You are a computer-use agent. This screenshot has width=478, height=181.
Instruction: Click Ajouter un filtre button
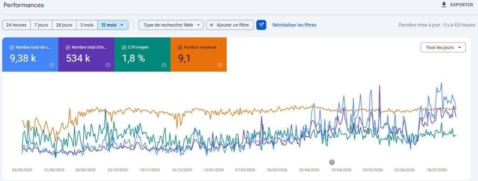coord(230,25)
